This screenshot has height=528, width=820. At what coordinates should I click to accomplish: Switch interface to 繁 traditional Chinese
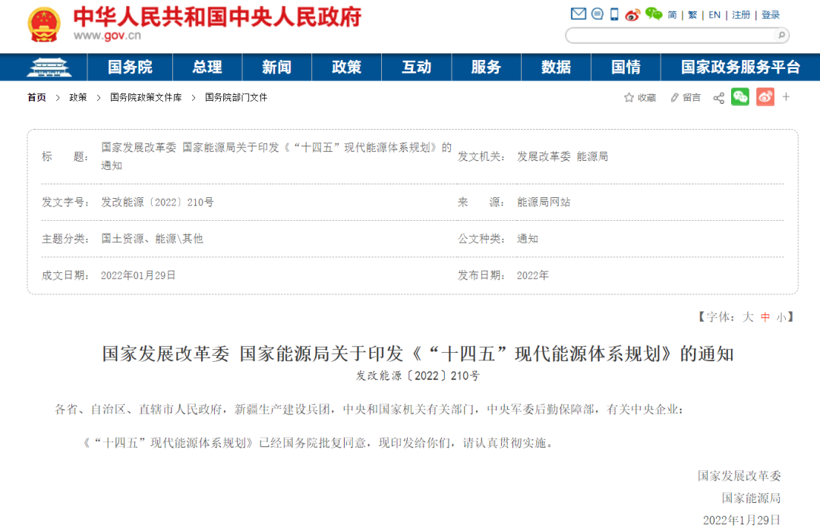coord(692,14)
